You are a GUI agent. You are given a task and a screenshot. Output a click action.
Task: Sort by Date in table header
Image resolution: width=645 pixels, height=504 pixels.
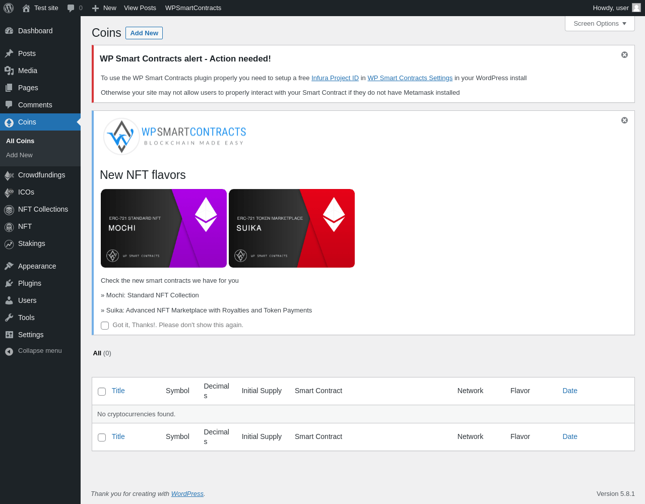tap(570, 391)
